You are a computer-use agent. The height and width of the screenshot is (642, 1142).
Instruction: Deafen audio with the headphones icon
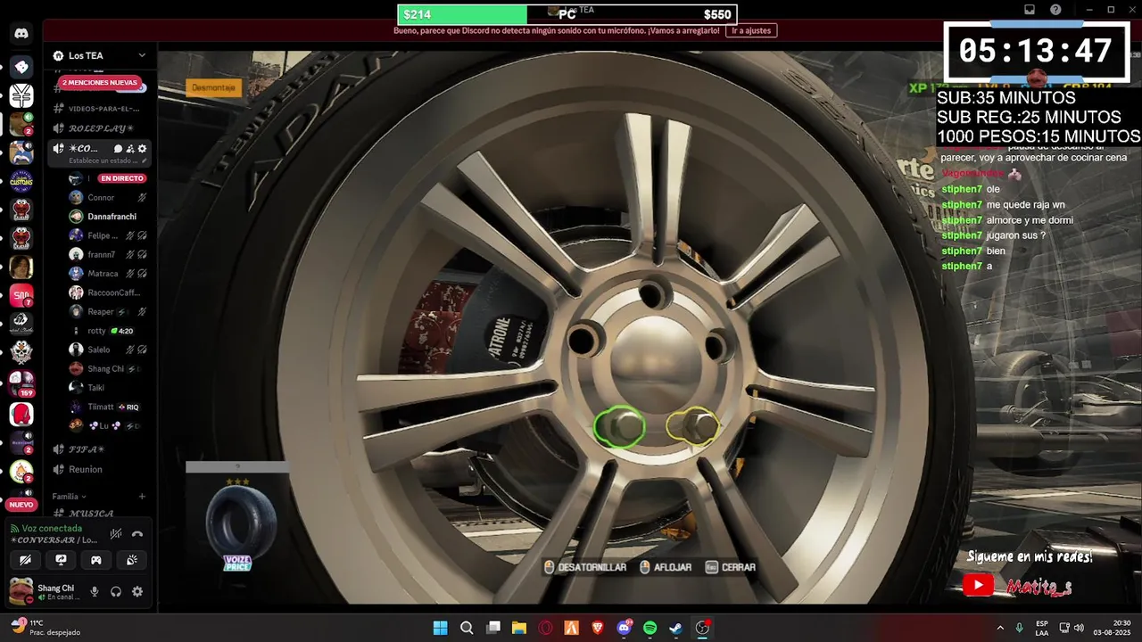tap(116, 591)
